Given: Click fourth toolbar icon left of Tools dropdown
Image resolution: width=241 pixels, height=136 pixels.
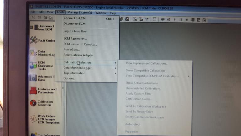Looking at the screenshot, I should [51, 18].
